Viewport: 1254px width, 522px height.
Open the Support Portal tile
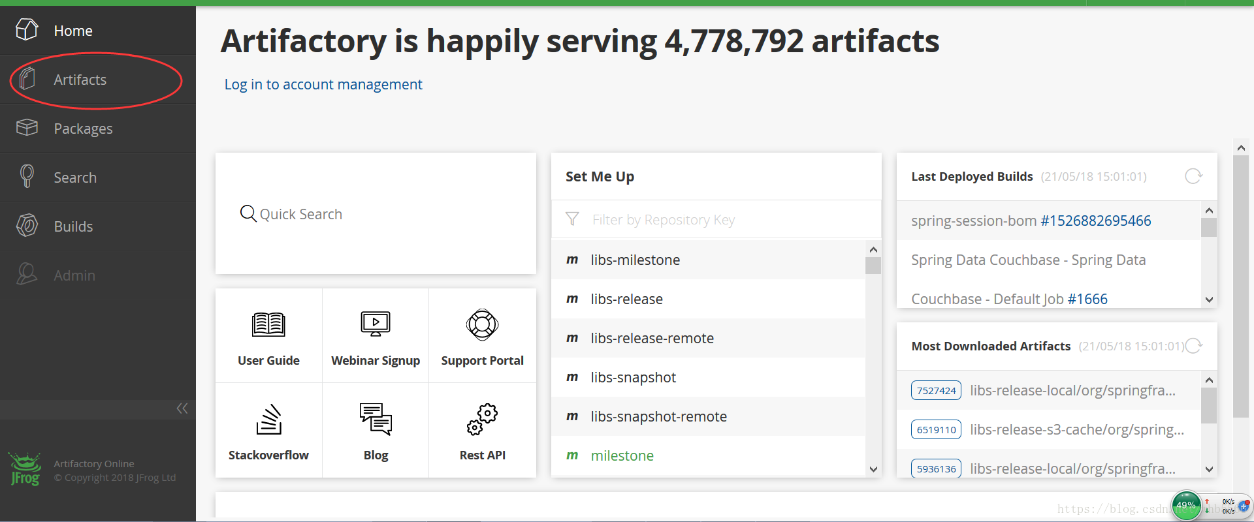tap(483, 335)
